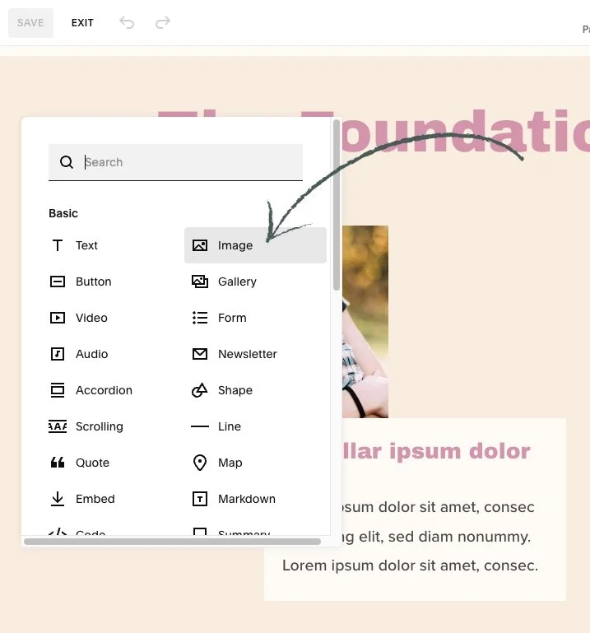This screenshot has width=590, height=633.
Task: Pick the Markdown block icon
Action: [x=200, y=499]
